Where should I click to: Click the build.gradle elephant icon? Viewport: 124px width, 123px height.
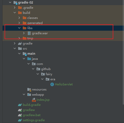pyautogui.click(x=20, y=105)
